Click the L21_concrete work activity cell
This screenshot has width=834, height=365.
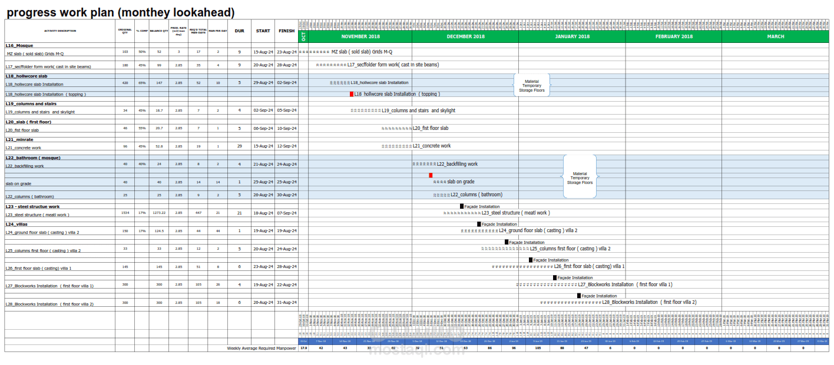click(x=60, y=147)
